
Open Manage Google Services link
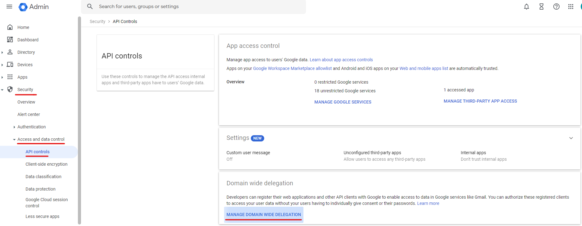[343, 102]
